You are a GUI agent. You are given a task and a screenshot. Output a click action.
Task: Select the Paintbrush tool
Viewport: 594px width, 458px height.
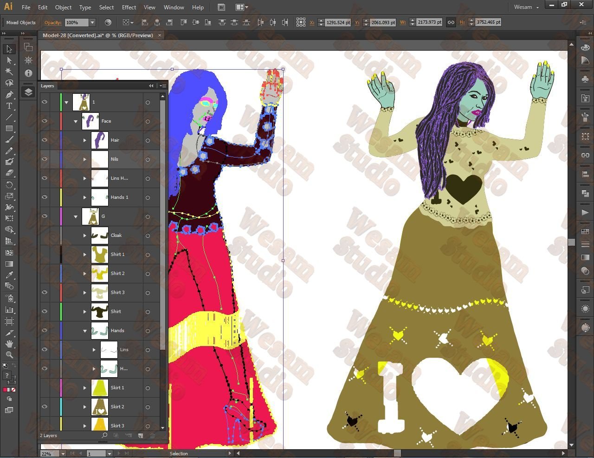click(x=9, y=139)
